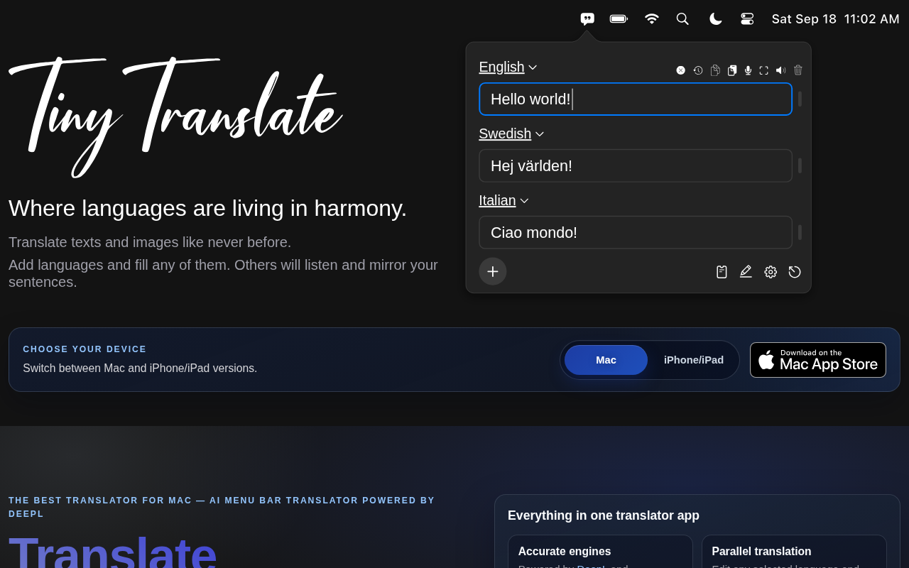Click 'Switch between Mac and iPhone/iPad versions.' text
The height and width of the screenshot is (568, 909).
140,368
